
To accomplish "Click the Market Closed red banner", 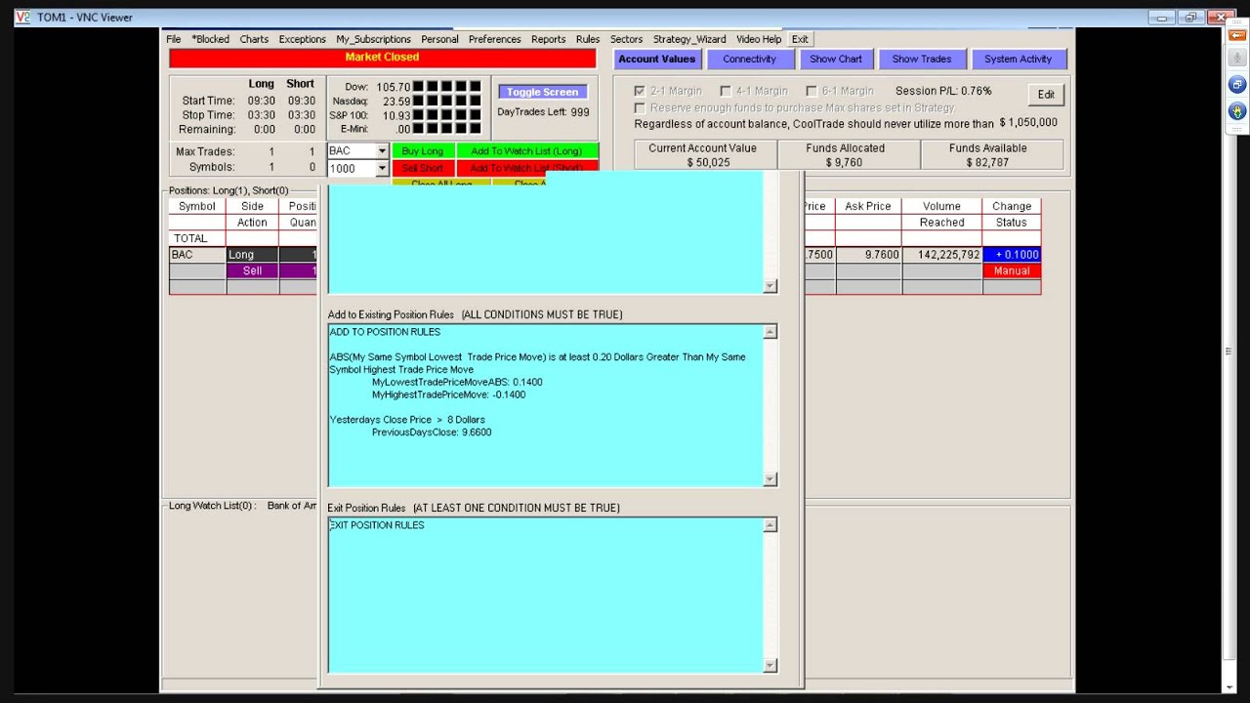I will (x=382, y=58).
